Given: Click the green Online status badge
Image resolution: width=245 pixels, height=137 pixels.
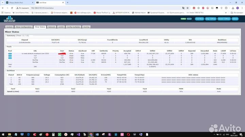Looking at the screenshot, I should click(183, 19).
